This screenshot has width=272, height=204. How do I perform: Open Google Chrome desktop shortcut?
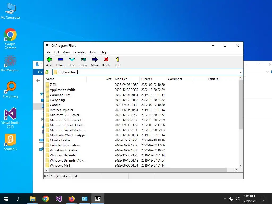(x=10, y=39)
